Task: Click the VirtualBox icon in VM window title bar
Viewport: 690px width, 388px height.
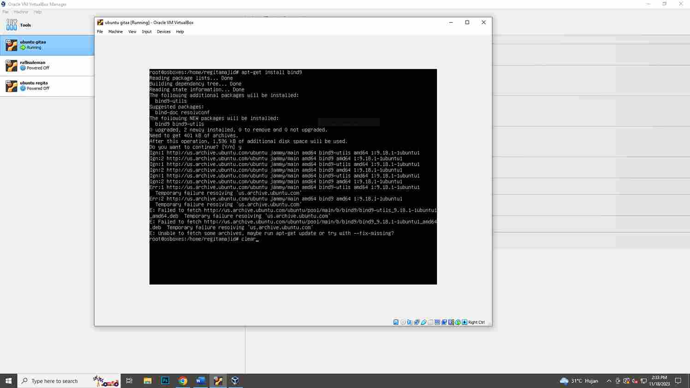Action: (100, 22)
